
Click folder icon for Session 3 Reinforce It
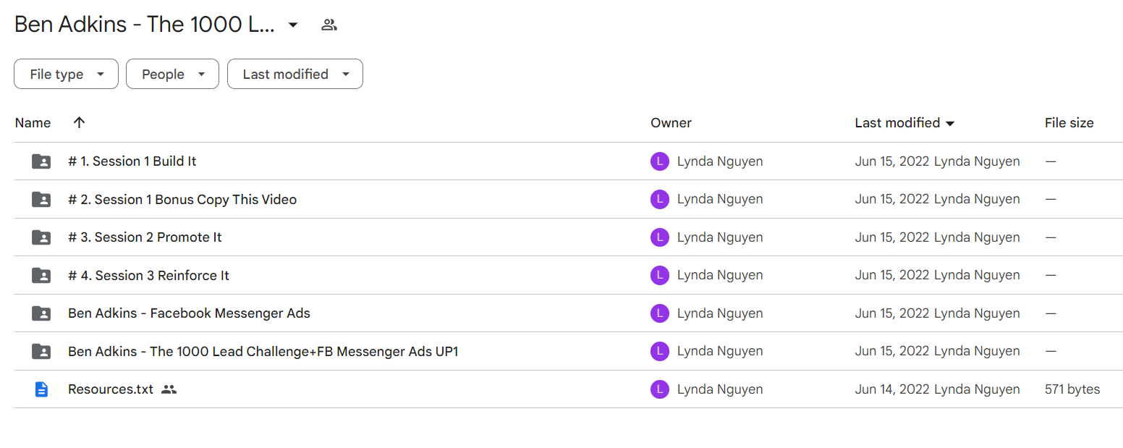click(x=42, y=275)
